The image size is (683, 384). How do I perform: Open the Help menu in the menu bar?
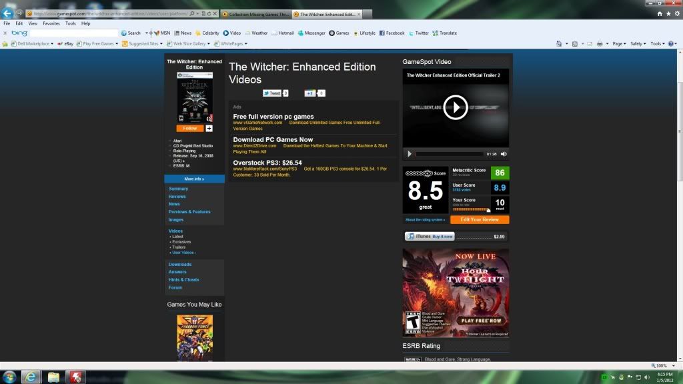[x=86, y=23]
